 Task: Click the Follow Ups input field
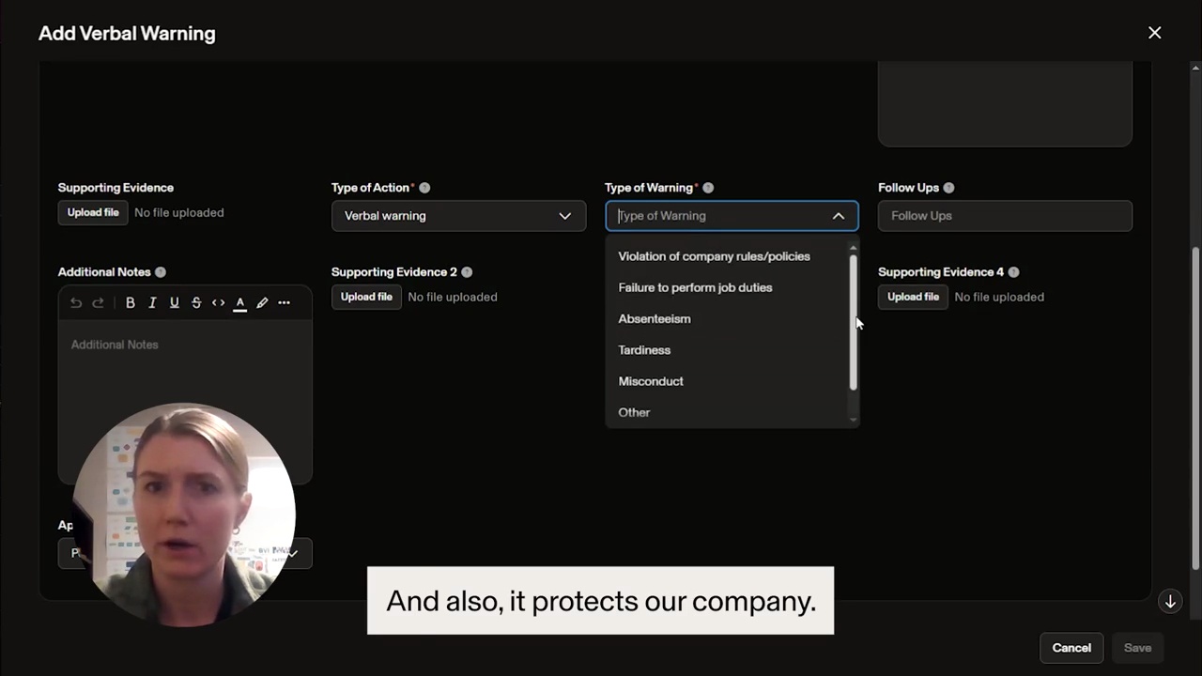1005,216
